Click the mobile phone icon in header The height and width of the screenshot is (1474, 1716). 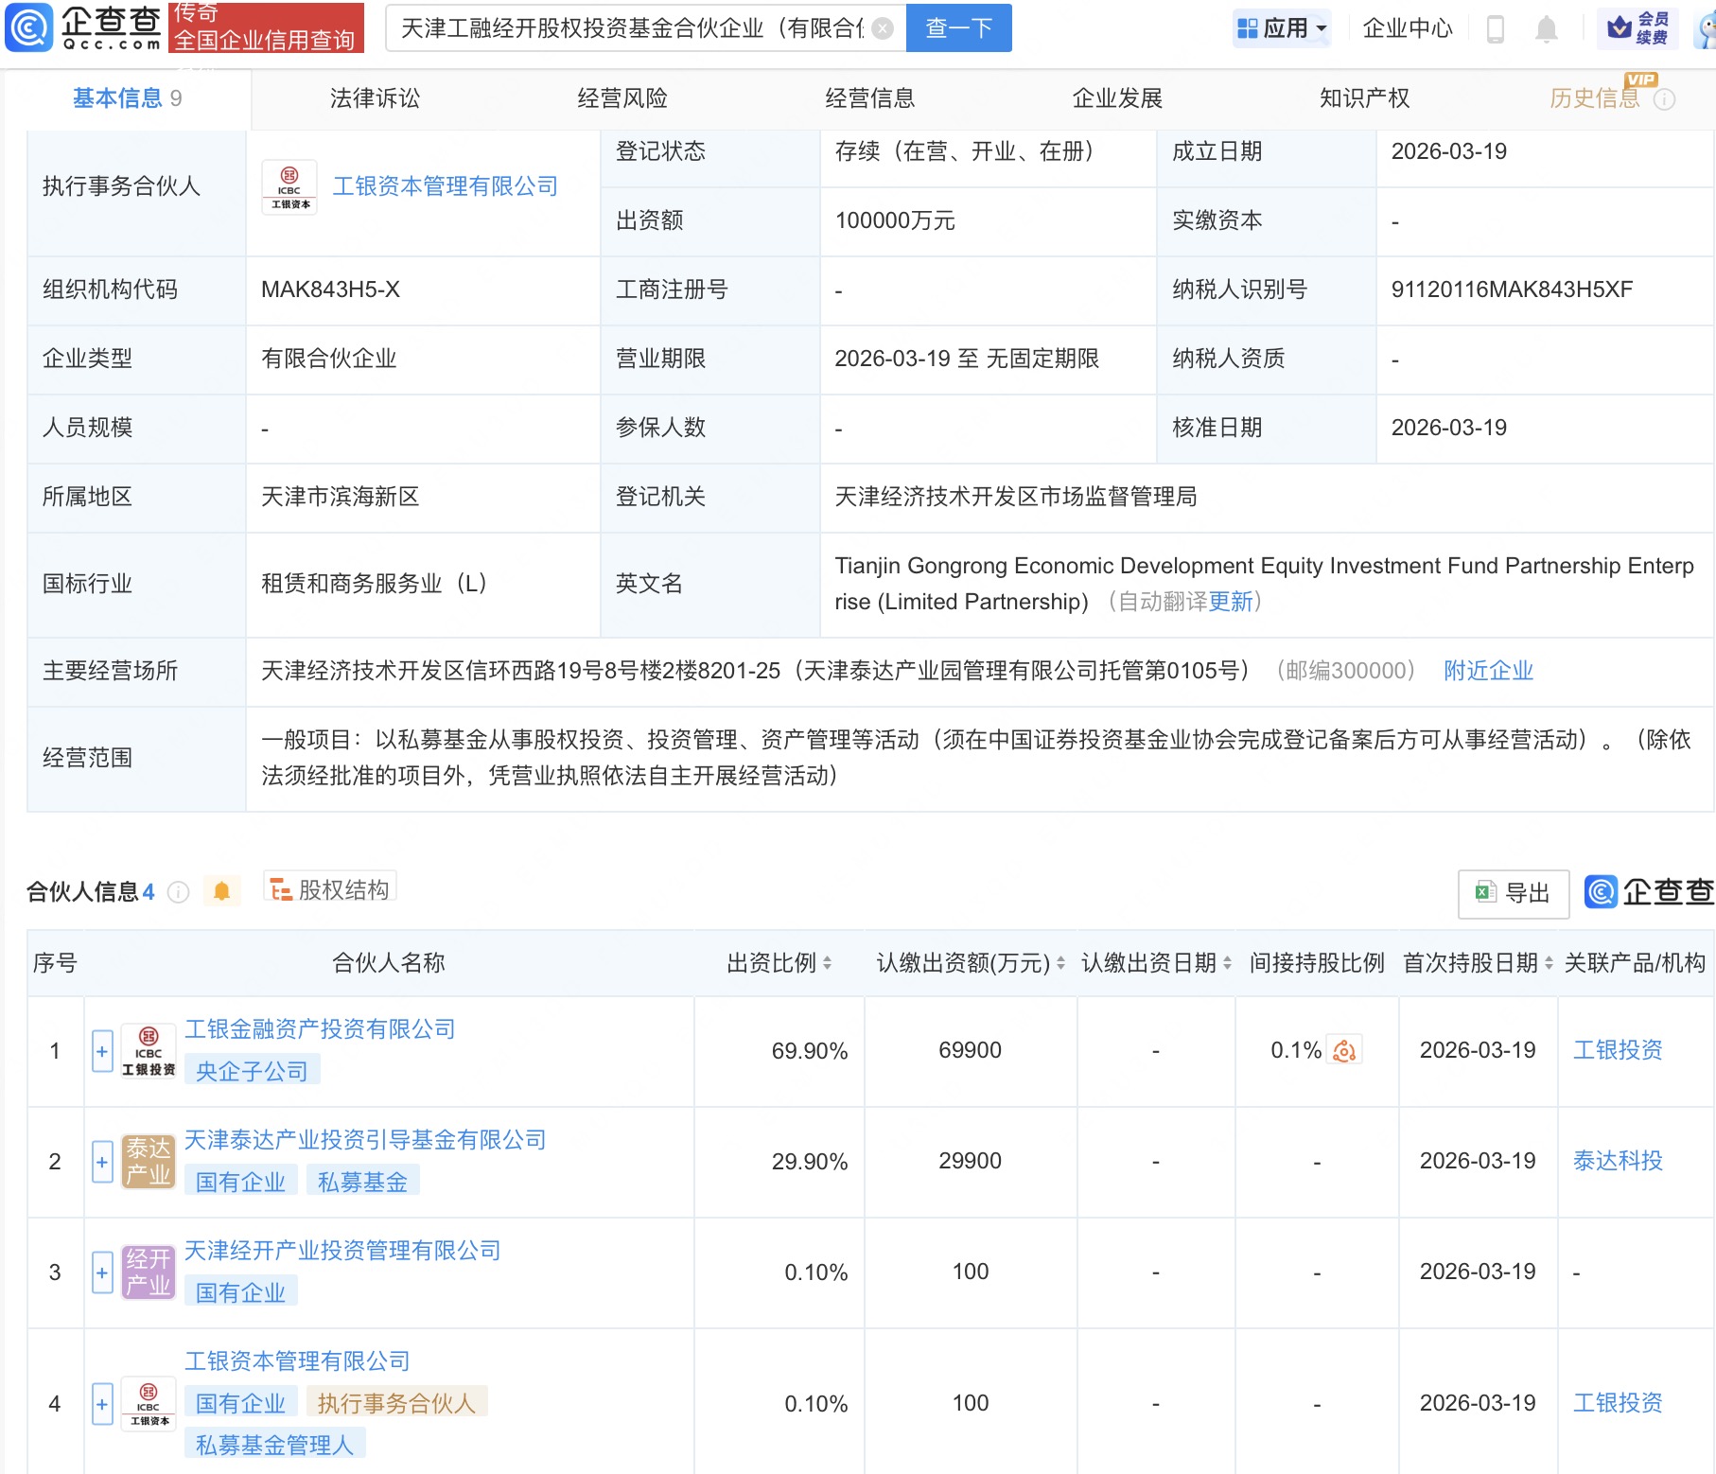click(x=1495, y=29)
